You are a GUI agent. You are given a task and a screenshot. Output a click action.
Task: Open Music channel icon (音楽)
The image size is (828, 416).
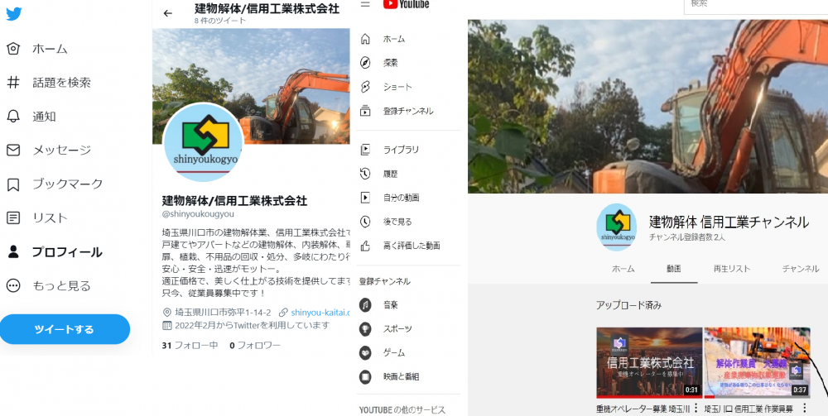(x=365, y=304)
